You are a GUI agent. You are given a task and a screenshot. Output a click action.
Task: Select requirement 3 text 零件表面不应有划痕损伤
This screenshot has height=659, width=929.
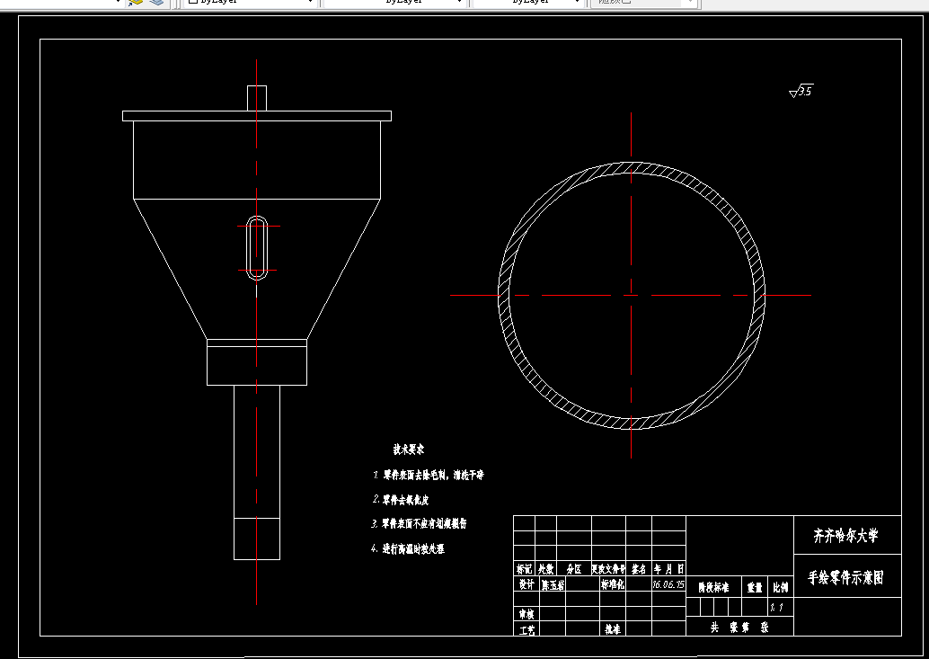tap(424, 524)
